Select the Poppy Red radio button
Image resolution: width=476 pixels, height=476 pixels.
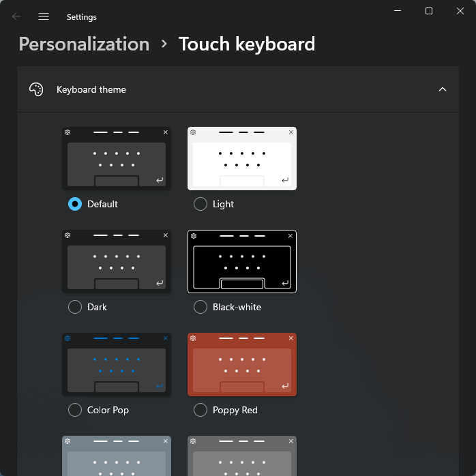[200, 410]
